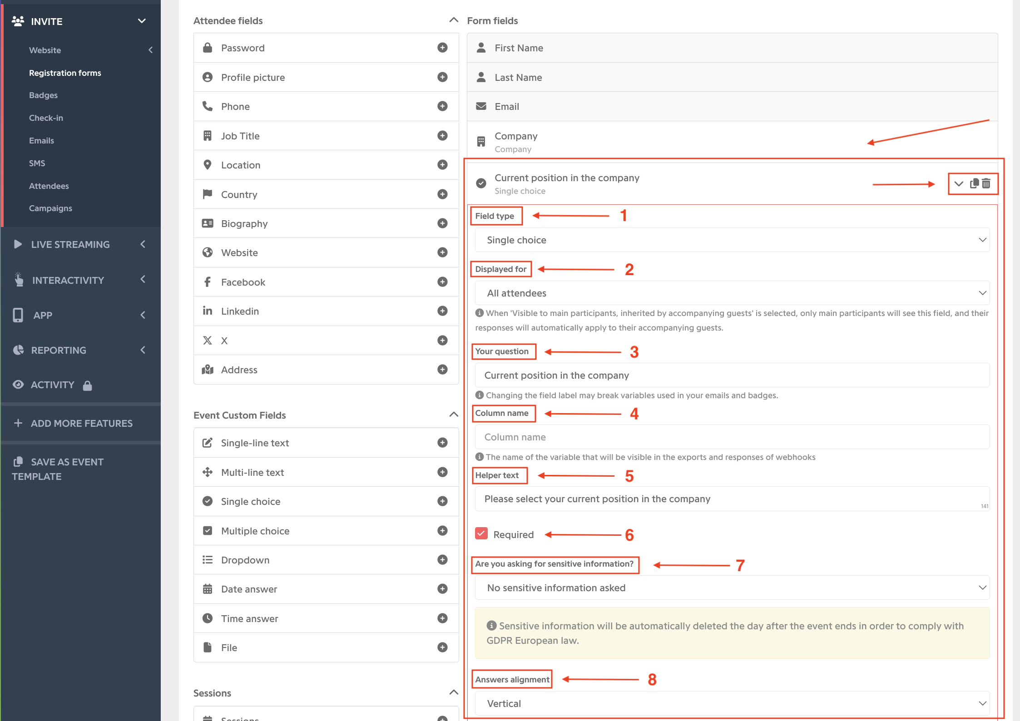
Task: Go to Registration forms
Action: coord(65,73)
